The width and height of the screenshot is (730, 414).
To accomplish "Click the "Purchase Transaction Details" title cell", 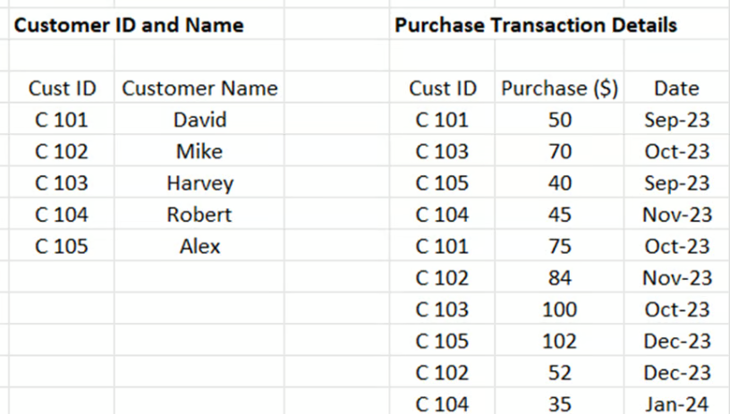I will point(535,25).
